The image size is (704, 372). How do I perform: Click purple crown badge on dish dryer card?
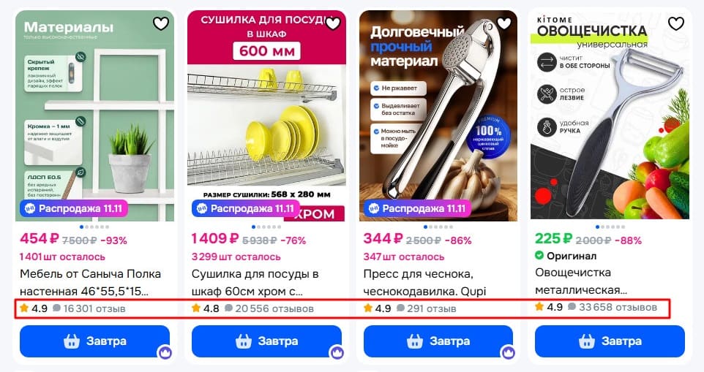337,353
